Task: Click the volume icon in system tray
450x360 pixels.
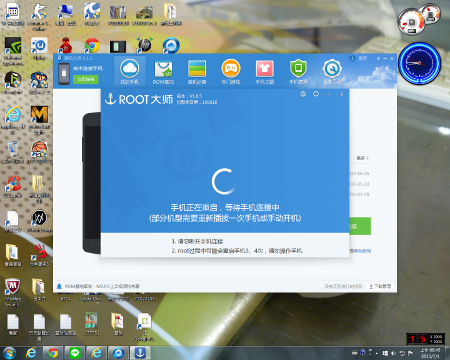Action: pyautogui.click(x=394, y=353)
